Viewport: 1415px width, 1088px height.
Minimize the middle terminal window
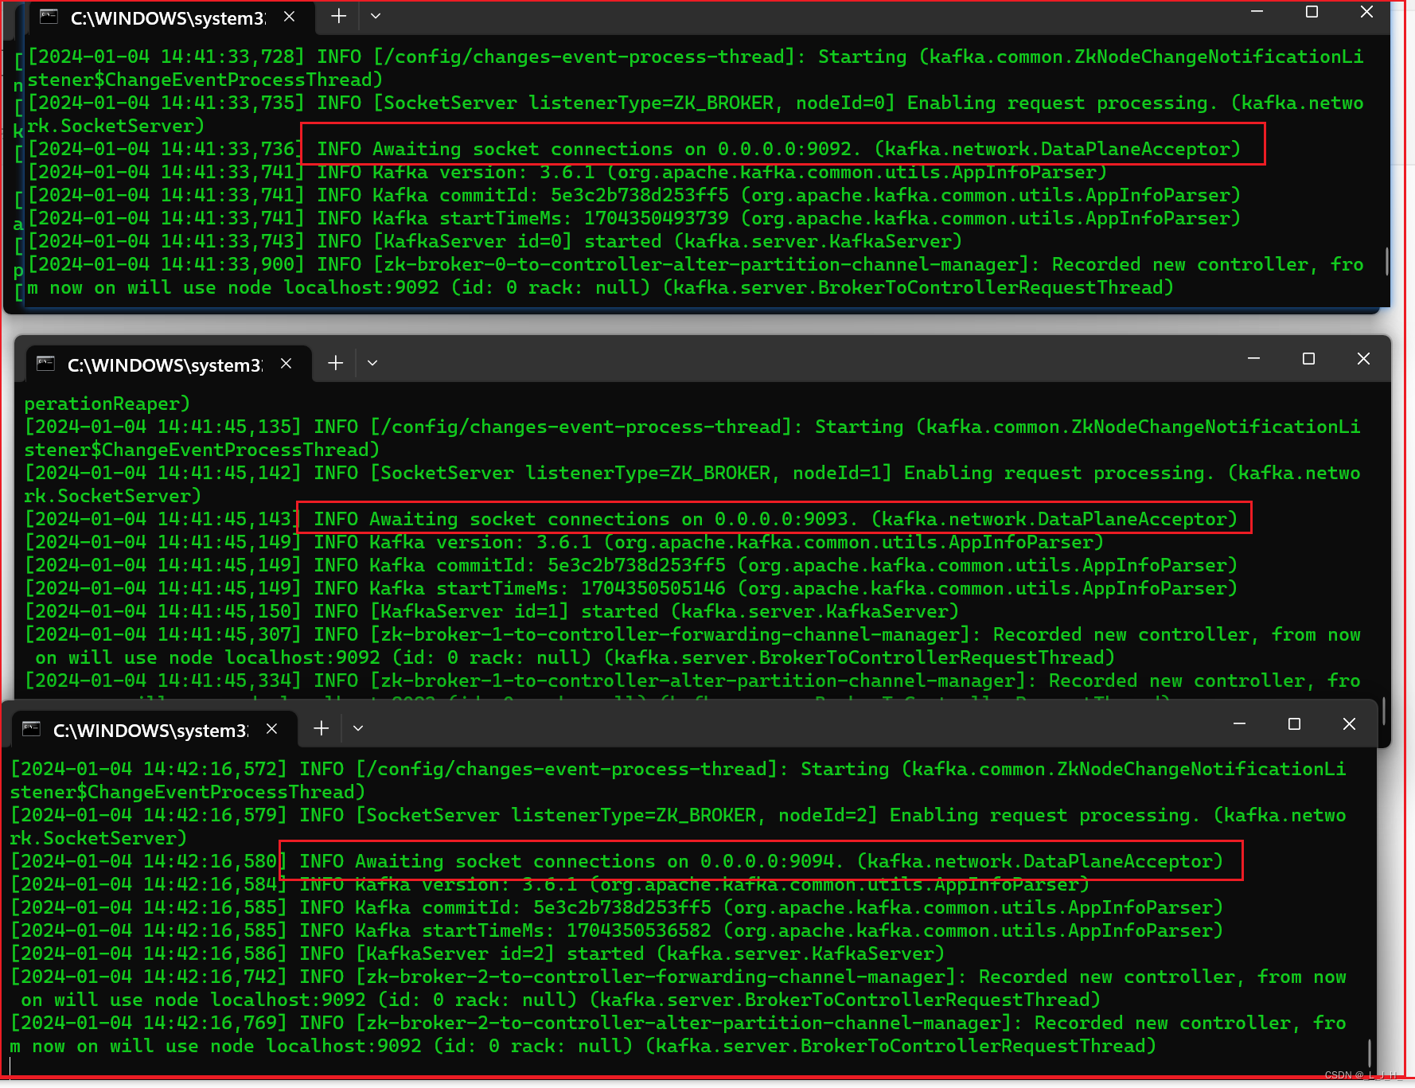click(1254, 359)
